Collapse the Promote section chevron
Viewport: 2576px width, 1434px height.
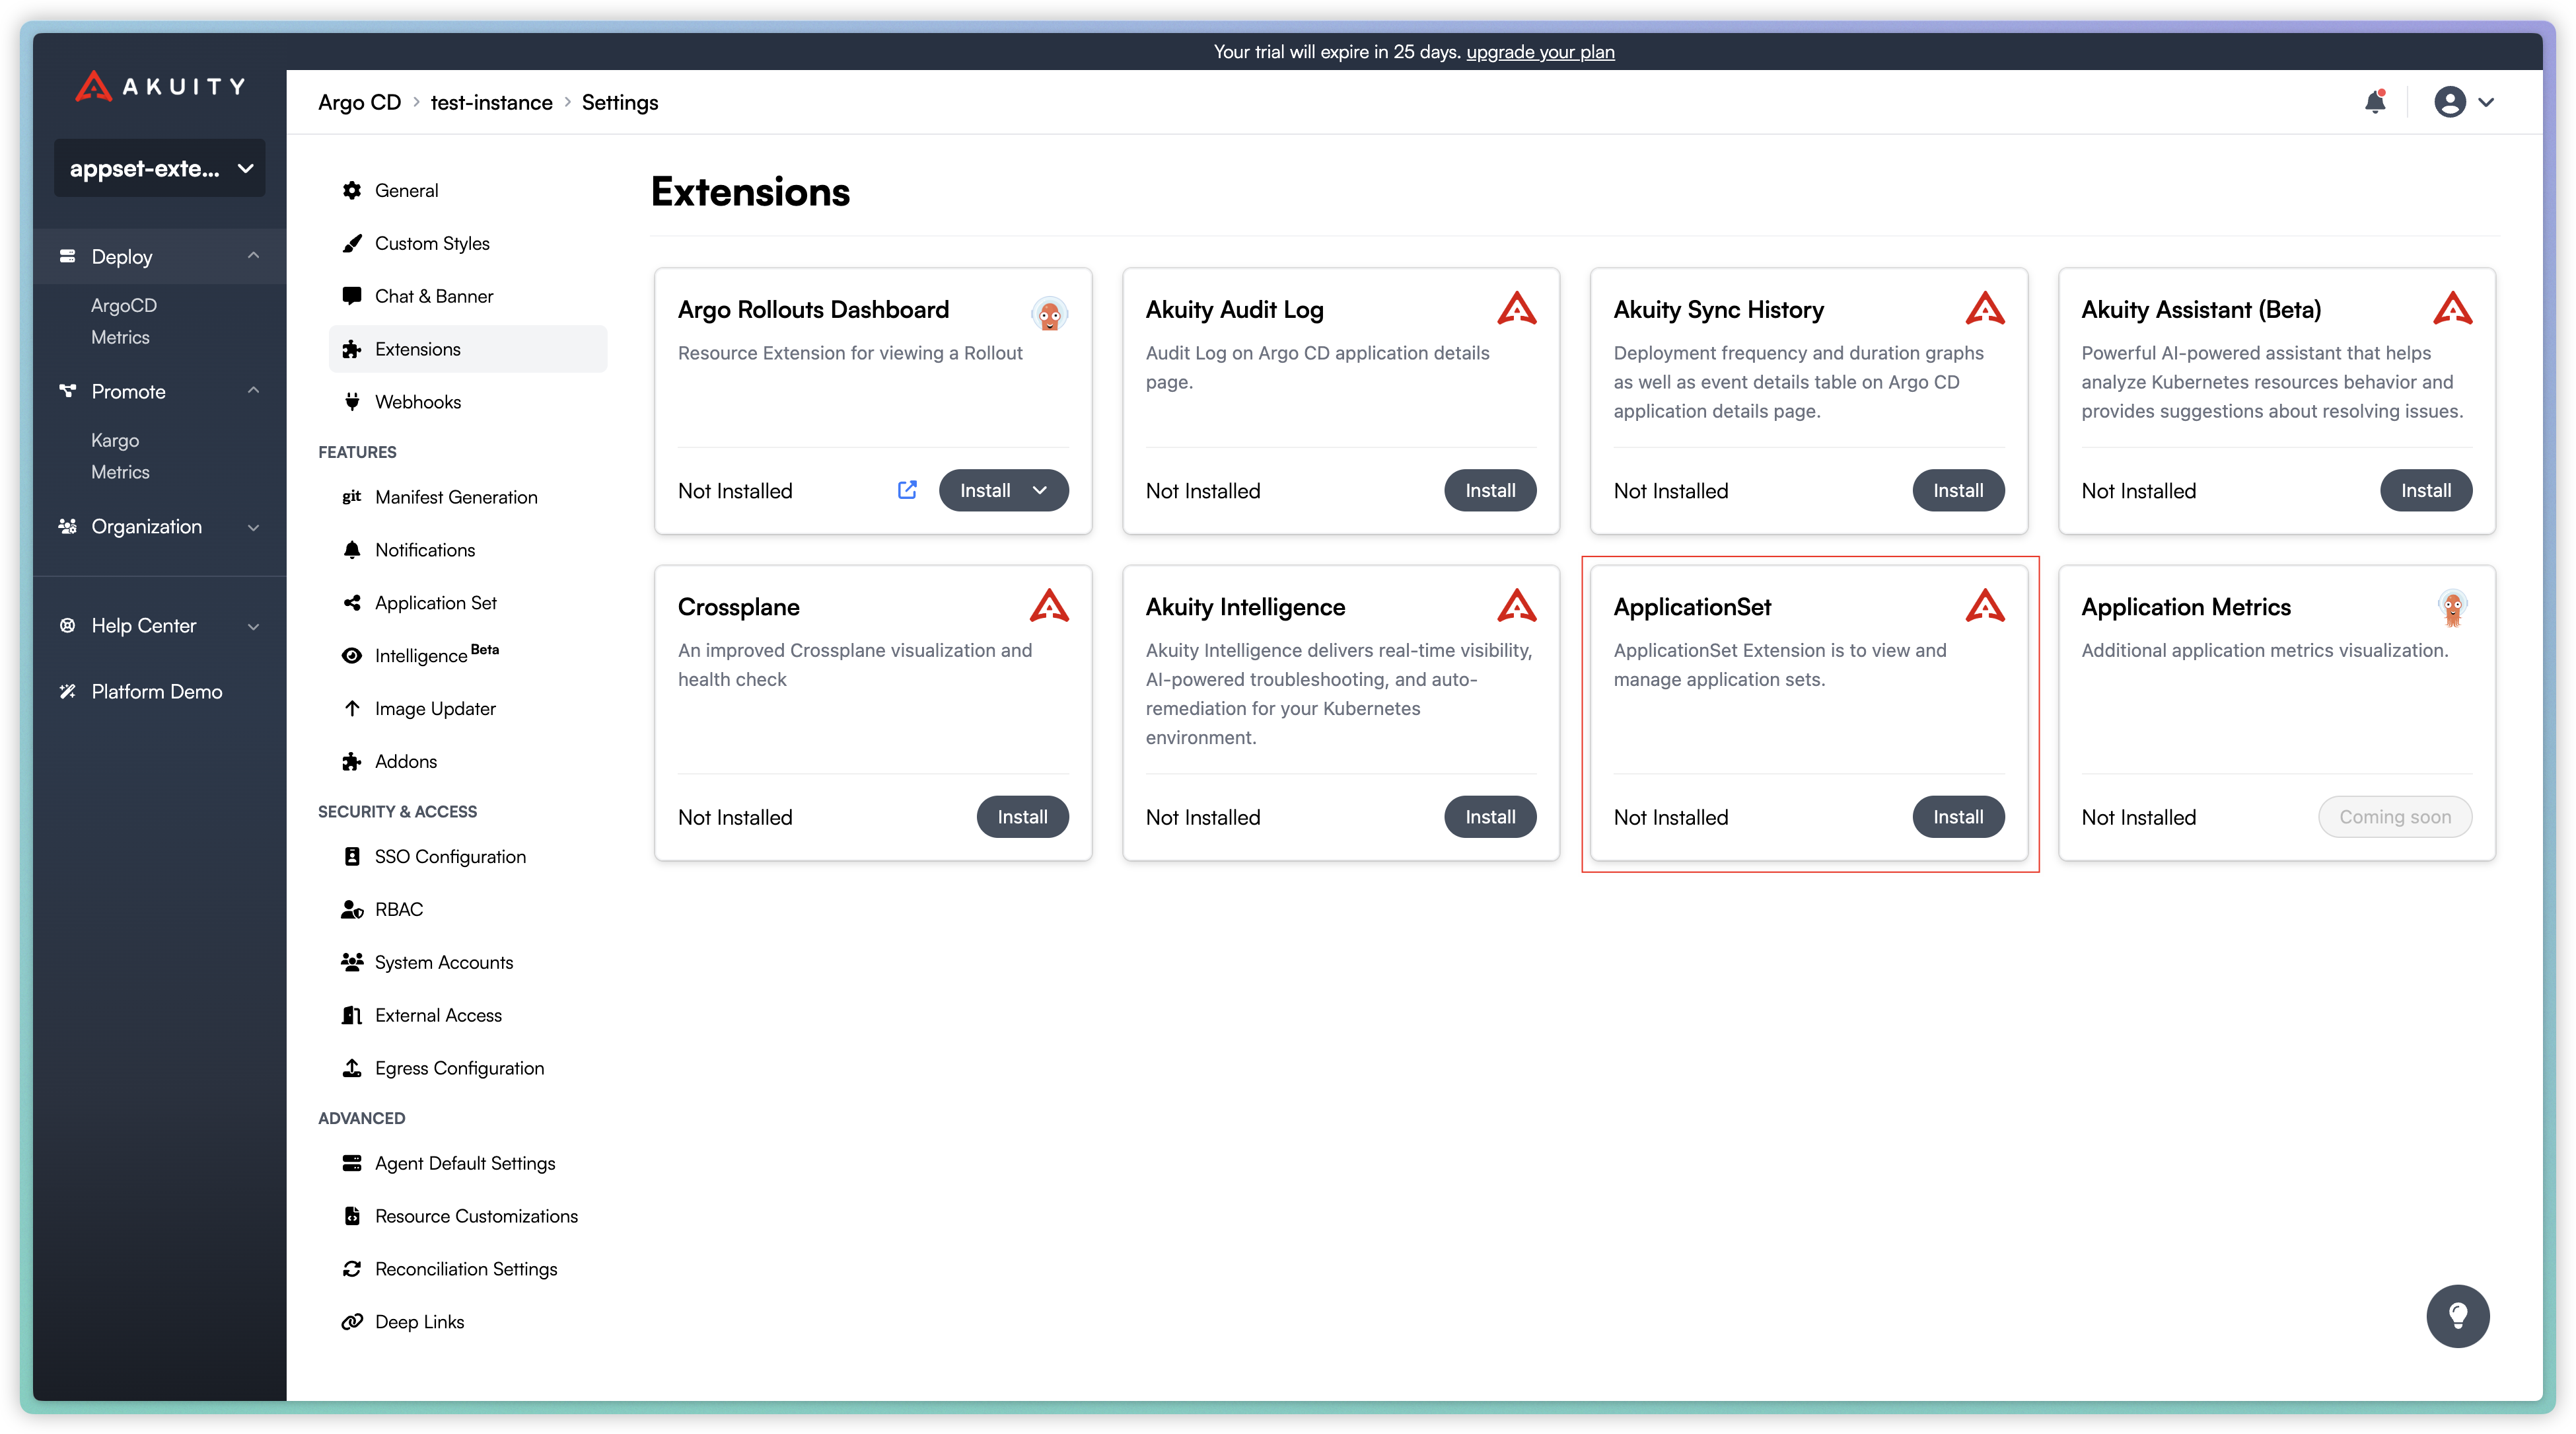(253, 391)
